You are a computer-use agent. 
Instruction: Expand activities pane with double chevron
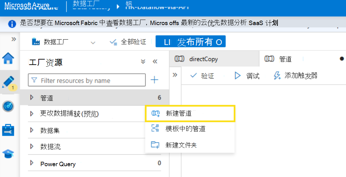(x=175, y=75)
